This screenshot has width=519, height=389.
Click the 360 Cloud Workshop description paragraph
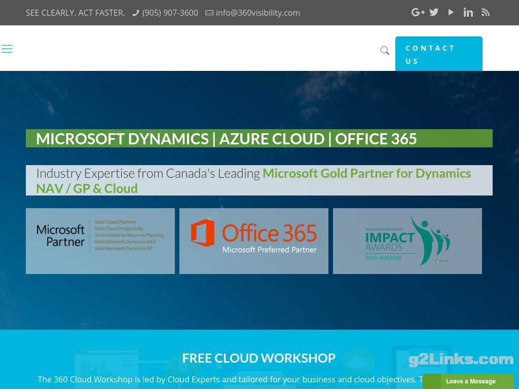pos(230,379)
